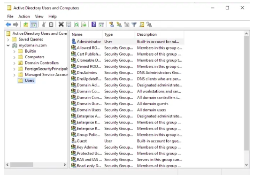Expand the Computers container
The image size is (253, 179).
(14, 57)
